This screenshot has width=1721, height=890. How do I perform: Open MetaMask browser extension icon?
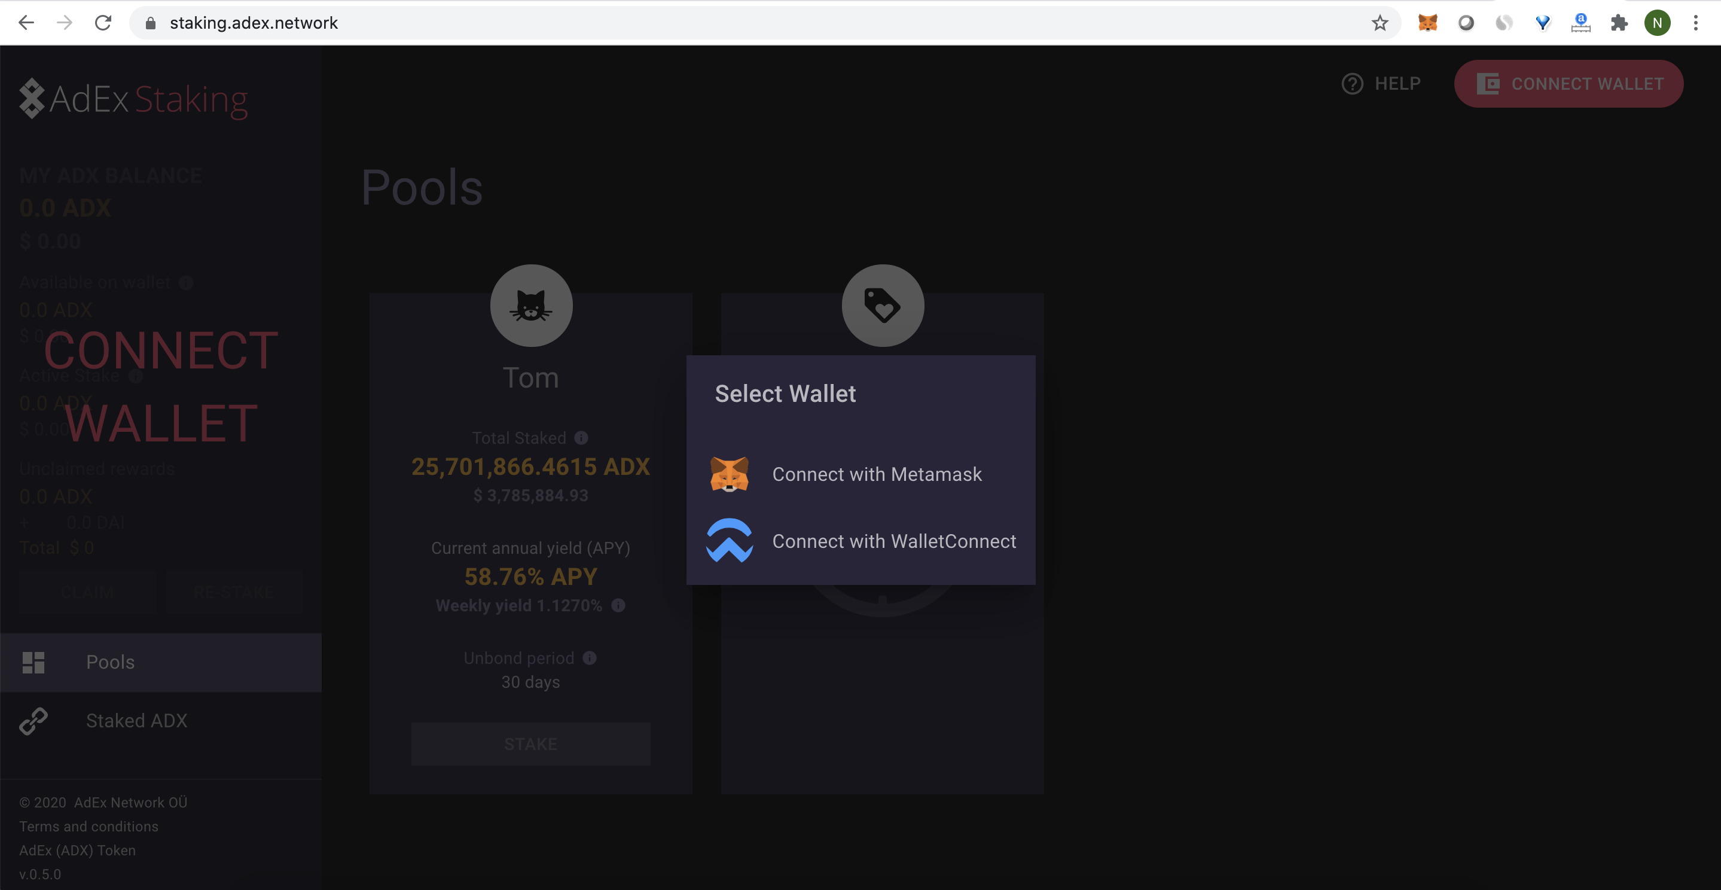click(1428, 23)
